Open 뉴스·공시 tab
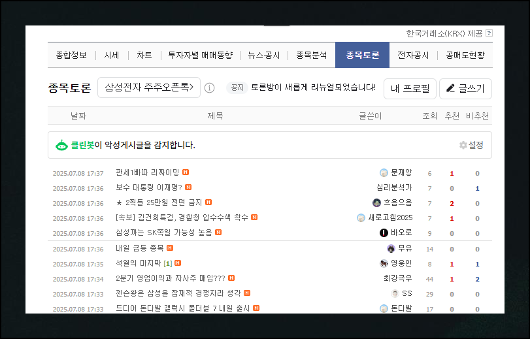530x339 pixels. tap(263, 55)
